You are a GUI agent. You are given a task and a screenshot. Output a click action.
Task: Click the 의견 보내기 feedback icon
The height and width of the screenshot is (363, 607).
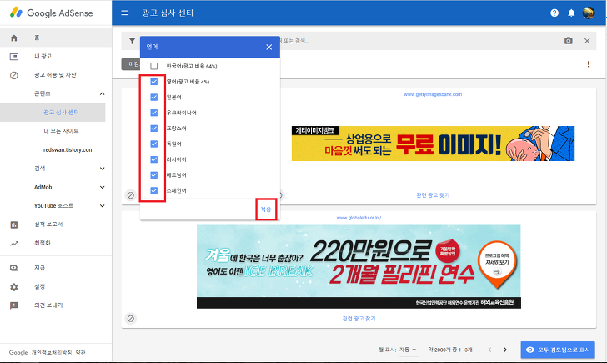(x=14, y=305)
